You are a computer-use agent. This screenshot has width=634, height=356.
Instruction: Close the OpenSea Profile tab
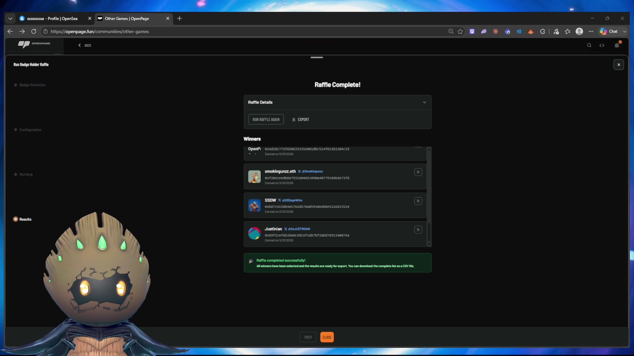[89, 19]
